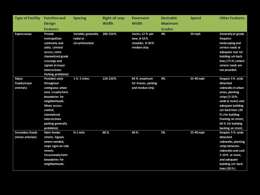Click the 'Speed' column header
The height and width of the screenshot is (195, 260).
196,18
